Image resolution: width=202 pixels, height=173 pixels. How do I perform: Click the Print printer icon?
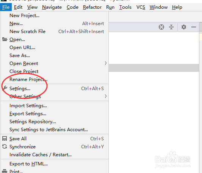point(5,171)
